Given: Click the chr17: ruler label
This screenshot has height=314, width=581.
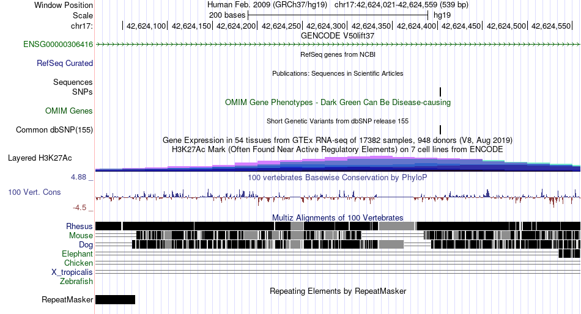Looking at the screenshot, I should [81, 26].
